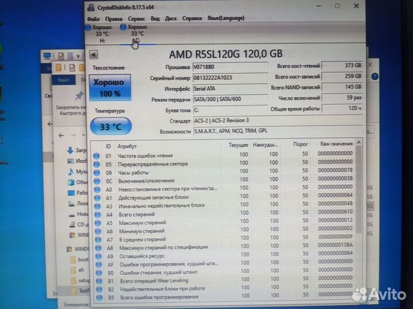Click the status circle of attribute A0

point(97,189)
